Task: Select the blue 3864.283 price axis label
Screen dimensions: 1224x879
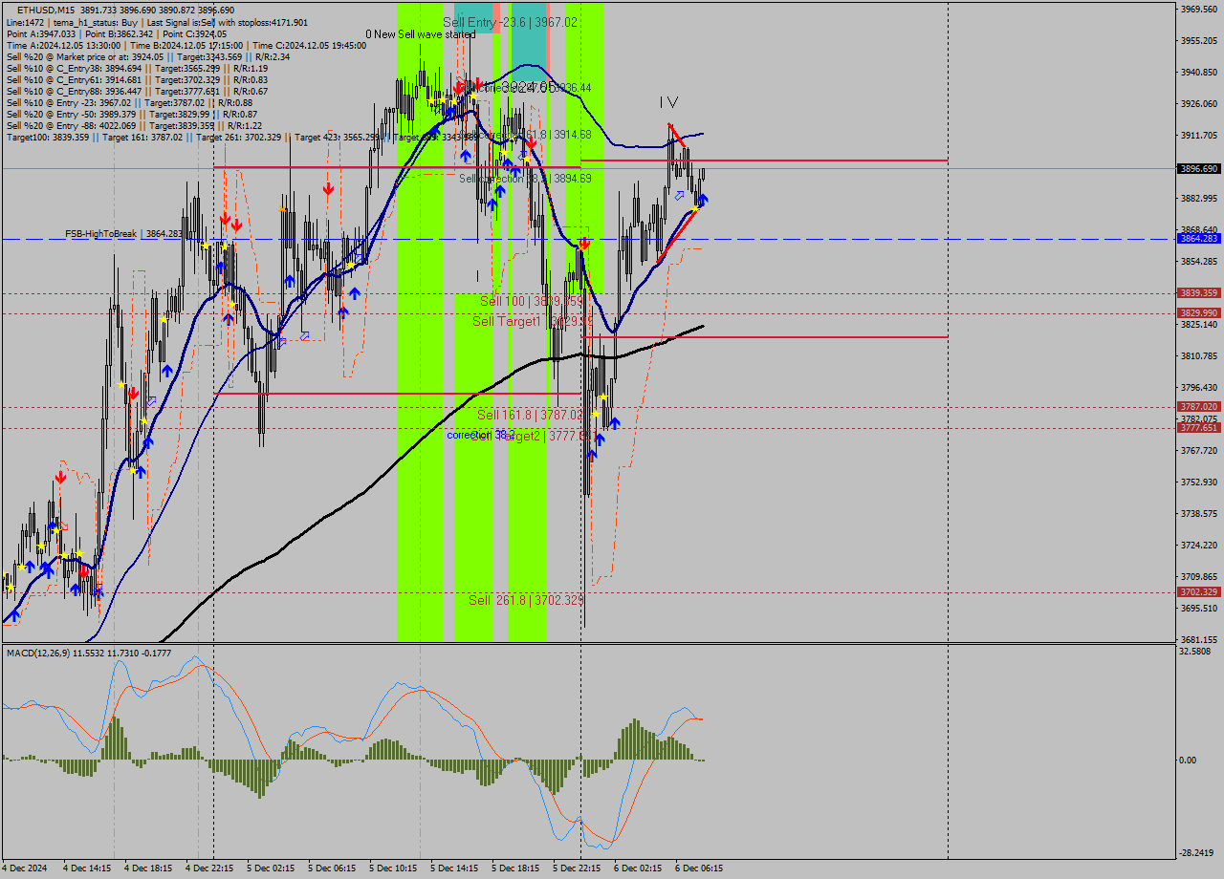Action: point(1199,239)
